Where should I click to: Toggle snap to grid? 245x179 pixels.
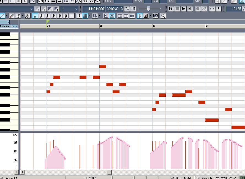click(x=85, y=16)
